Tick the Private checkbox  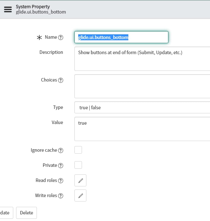[x=78, y=165]
